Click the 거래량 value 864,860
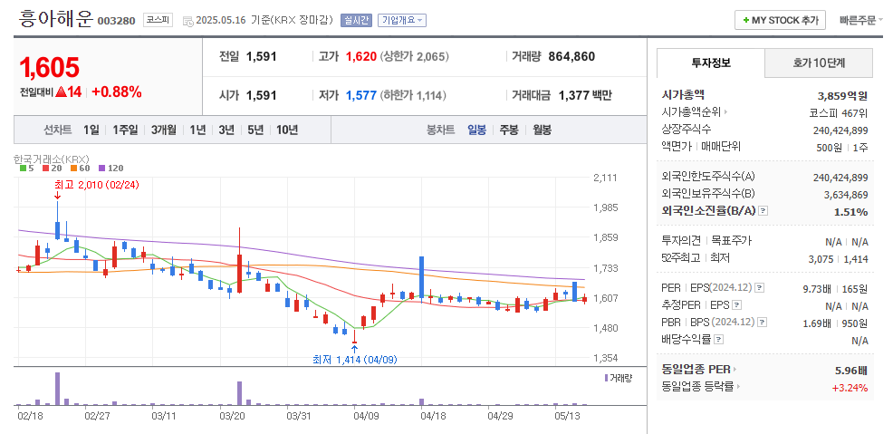 [x=571, y=56]
